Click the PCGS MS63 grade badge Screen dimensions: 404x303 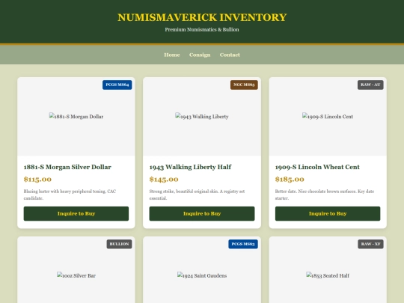pos(243,244)
